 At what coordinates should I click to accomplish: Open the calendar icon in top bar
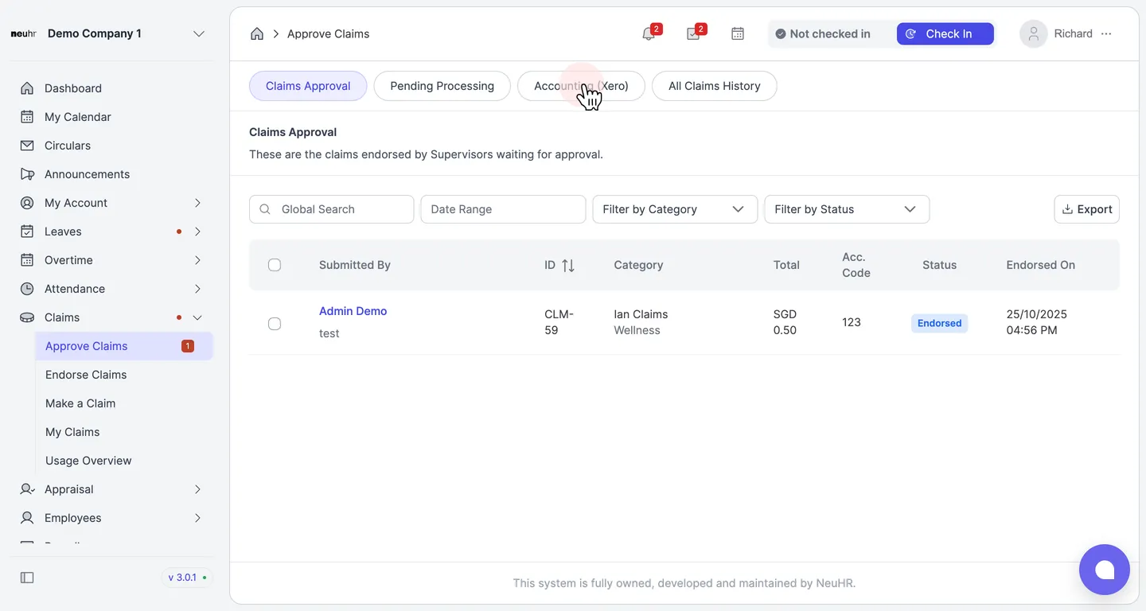pos(738,33)
